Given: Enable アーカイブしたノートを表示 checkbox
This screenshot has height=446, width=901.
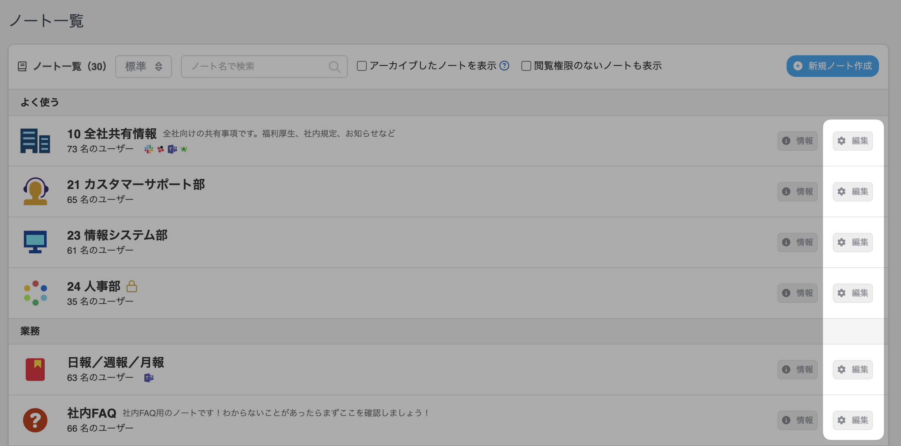Looking at the screenshot, I should point(361,65).
